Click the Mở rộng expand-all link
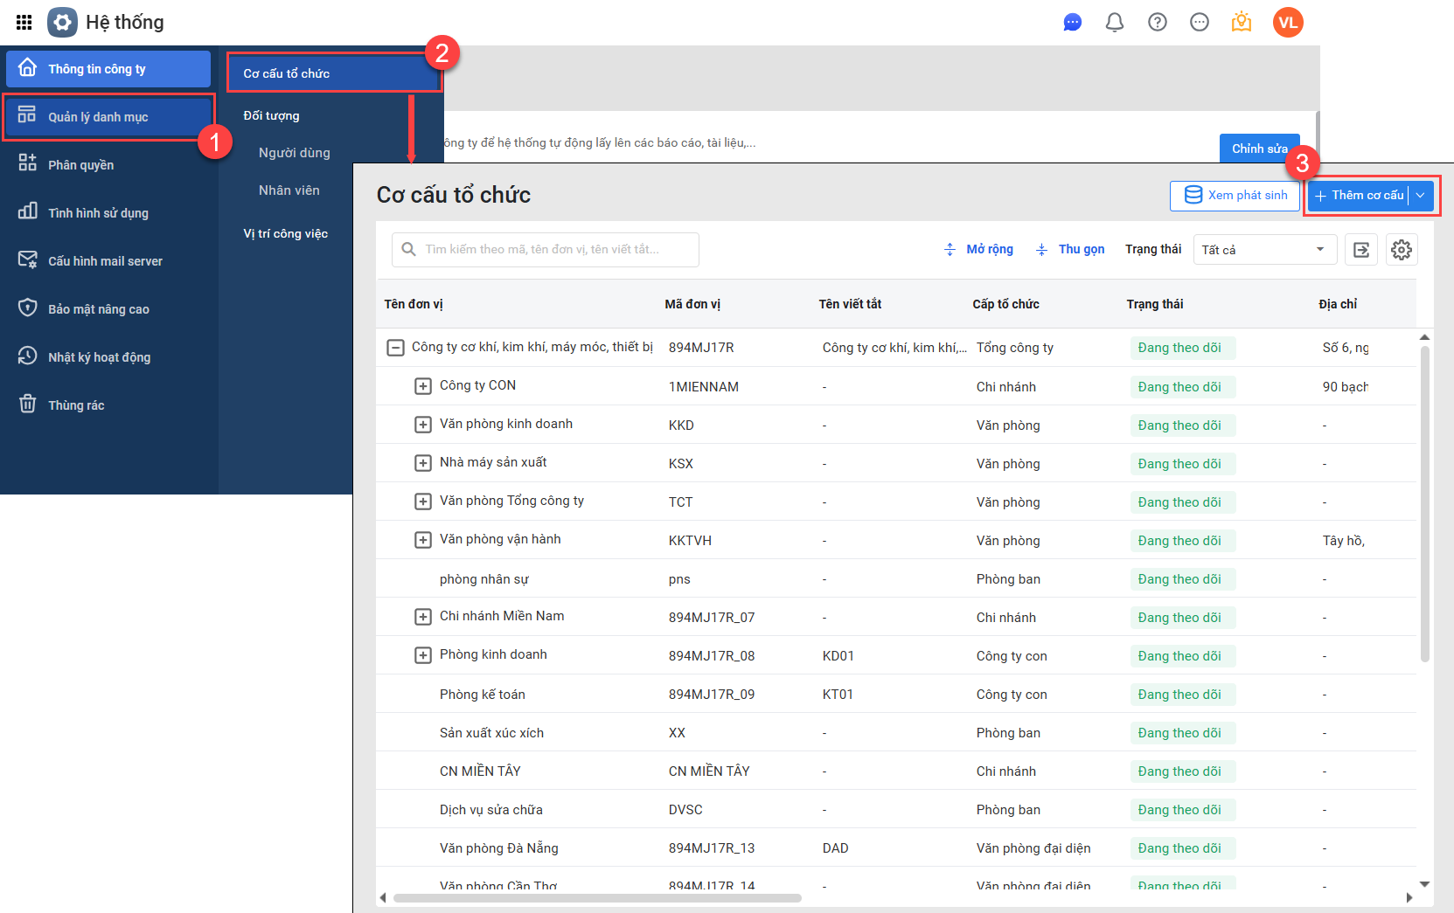 979,250
